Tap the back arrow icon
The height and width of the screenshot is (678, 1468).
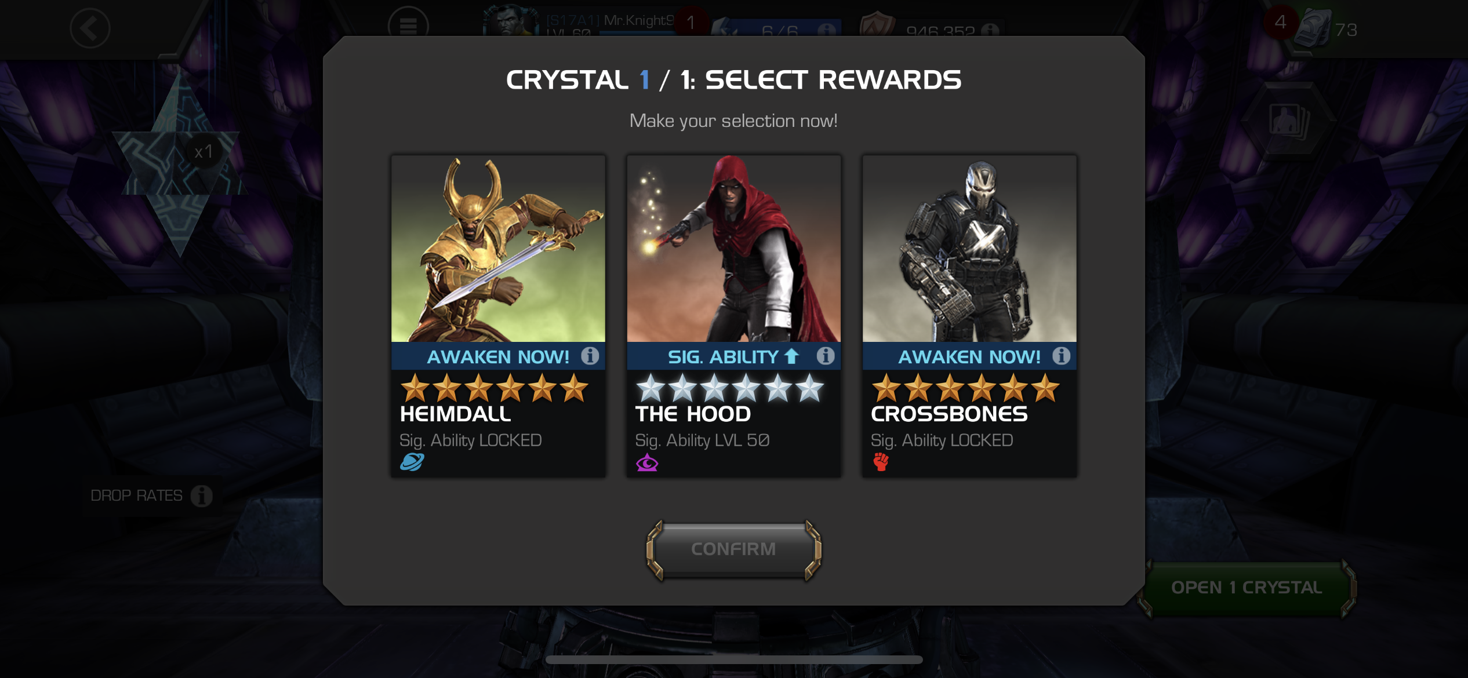pos(90,28)
